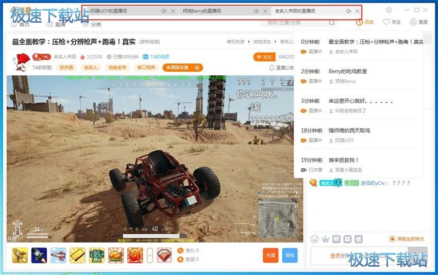Send the airplane gift icon
Screen dimensions: 438x275
[58, 255]
